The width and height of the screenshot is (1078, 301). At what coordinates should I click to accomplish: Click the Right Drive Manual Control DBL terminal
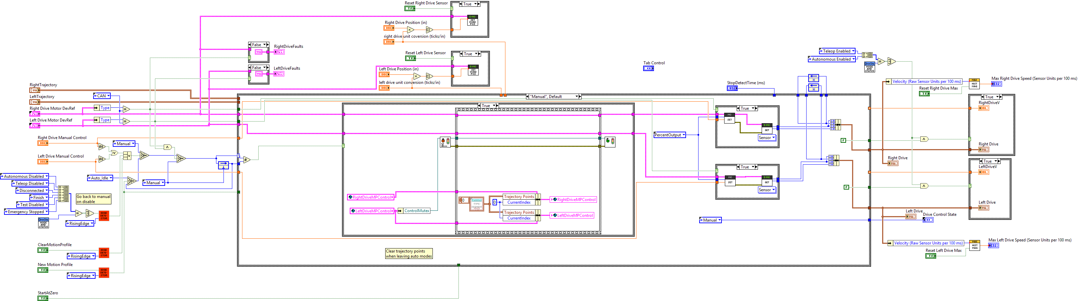43,143
